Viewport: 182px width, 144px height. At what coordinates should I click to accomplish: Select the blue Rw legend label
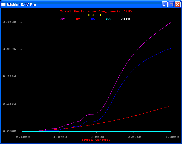pyautogui.click(x=93, y=19)
